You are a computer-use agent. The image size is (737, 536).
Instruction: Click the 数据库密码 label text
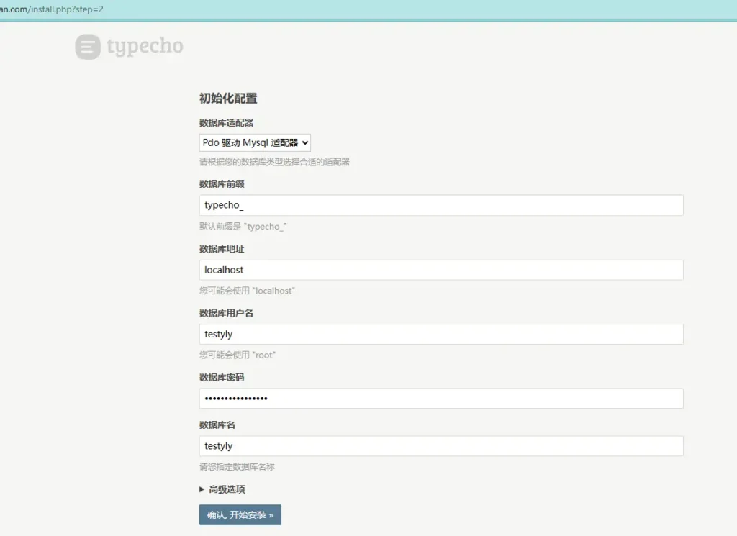pos(222,378)
